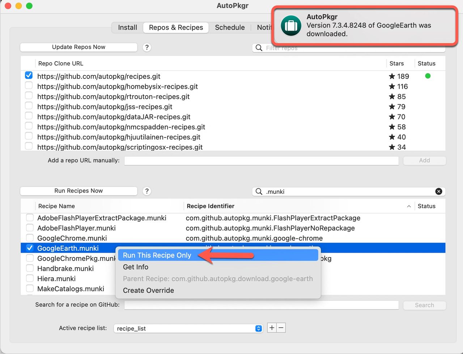Switch to the Schedule tab

230,28
